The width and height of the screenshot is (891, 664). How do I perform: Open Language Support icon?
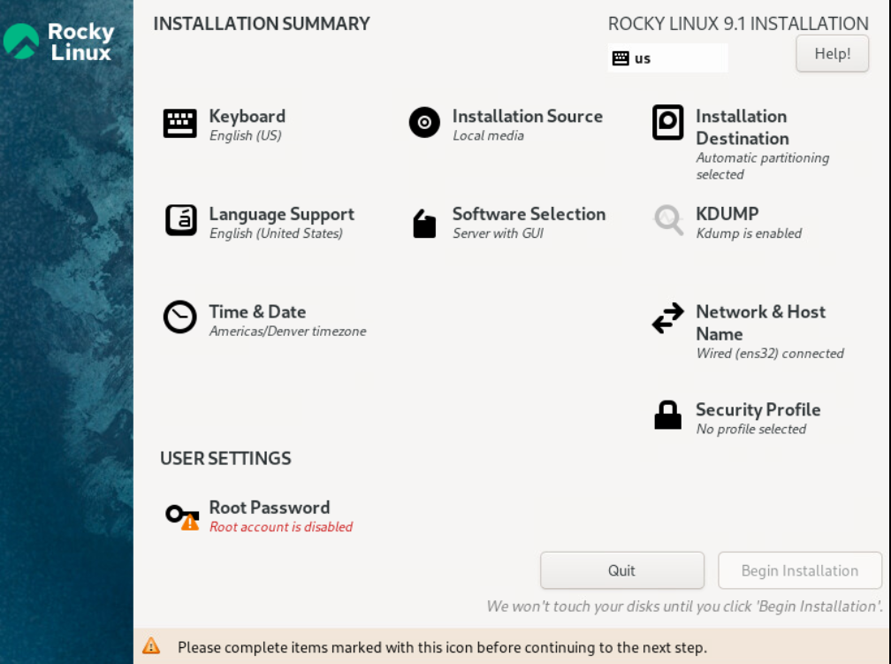pyautogui.click(x=180, y=220)
